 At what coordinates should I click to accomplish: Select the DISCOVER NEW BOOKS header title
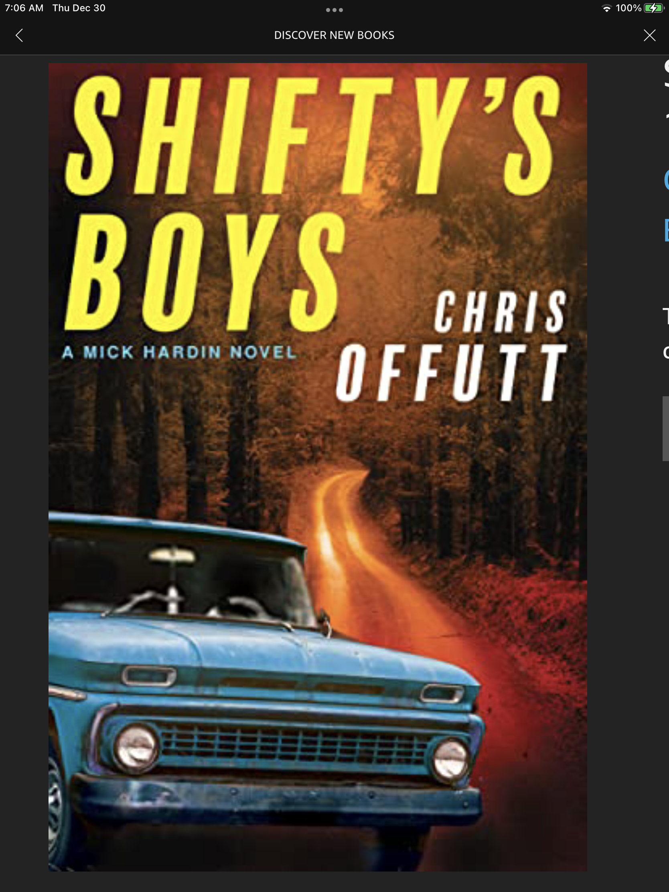click(x=334, y=35)
